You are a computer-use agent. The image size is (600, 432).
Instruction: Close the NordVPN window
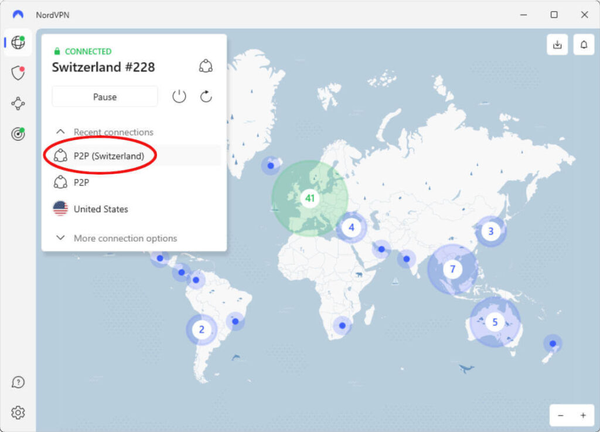pos(584,15)
